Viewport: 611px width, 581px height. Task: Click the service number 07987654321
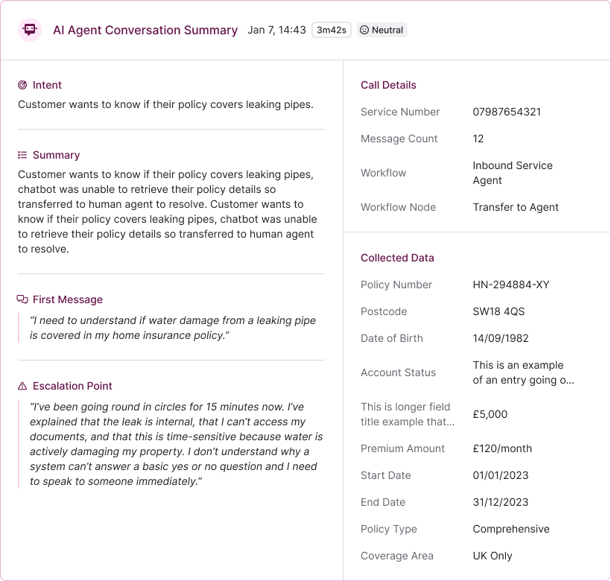coord(507,112)
